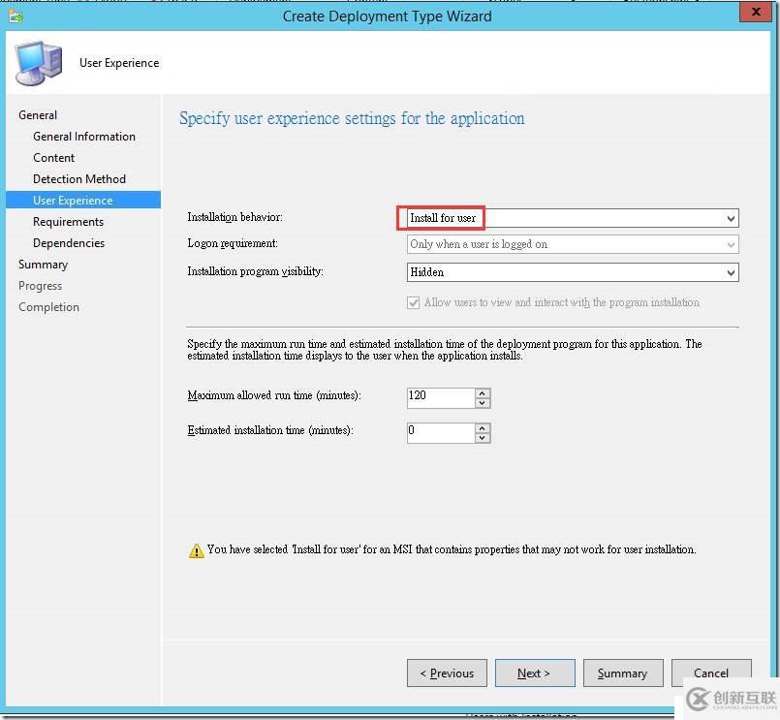The image size is (780, 720).
Task: Click the Summary button at bottom
Action: click(x=623, y=673)
